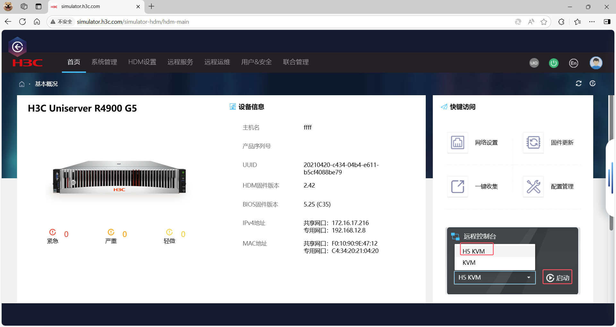Viewport: 616px width, 327px height.
Task: Switch language with the En icon
Action: (x=574, y=63)
